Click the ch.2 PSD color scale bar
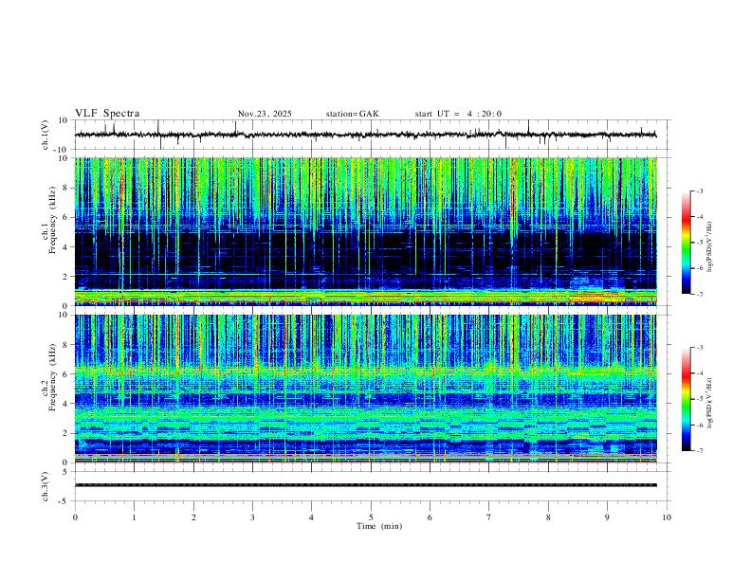This screenshot has height=580, width=751. [x=687, y=399]
